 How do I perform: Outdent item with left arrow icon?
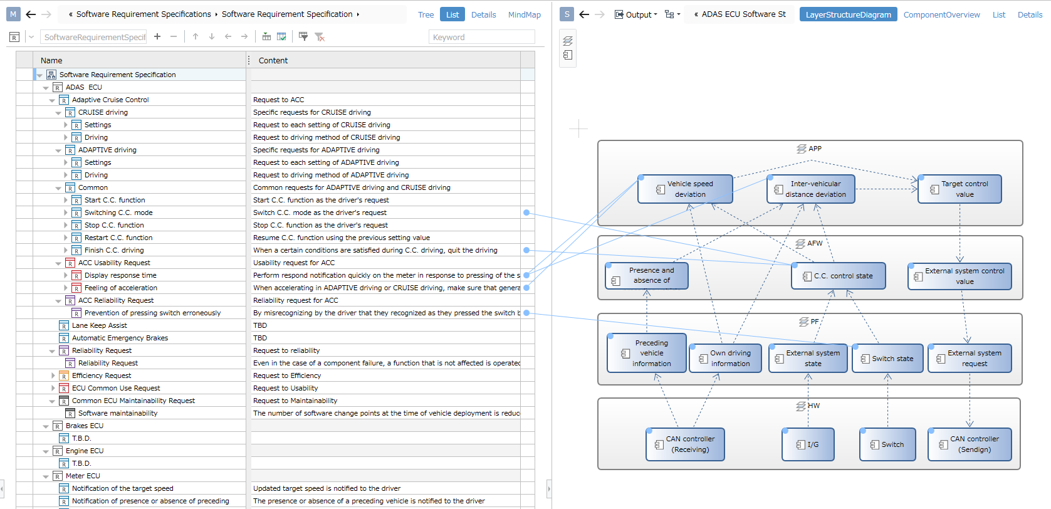pos(228,36)
